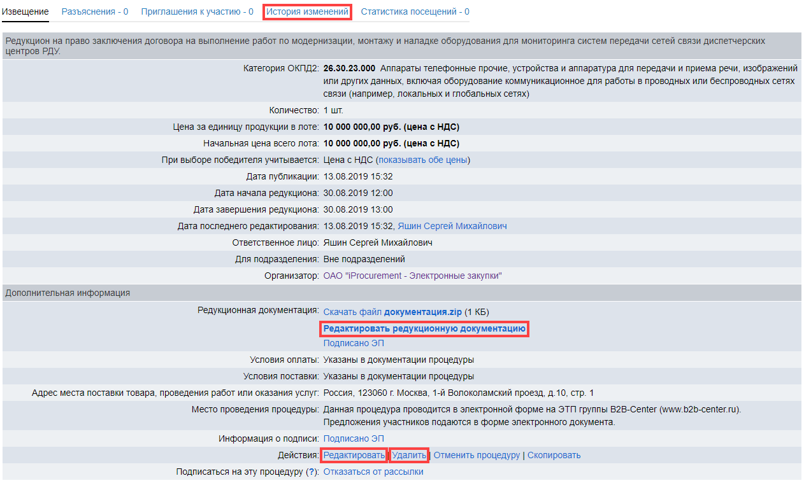The width and height of the screenshot is (804, 483).
Task: Select Отменить процедуру action
Action: pos(477,455)
